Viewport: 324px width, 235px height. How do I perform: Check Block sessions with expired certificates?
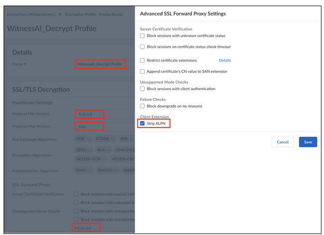(76, 194)
